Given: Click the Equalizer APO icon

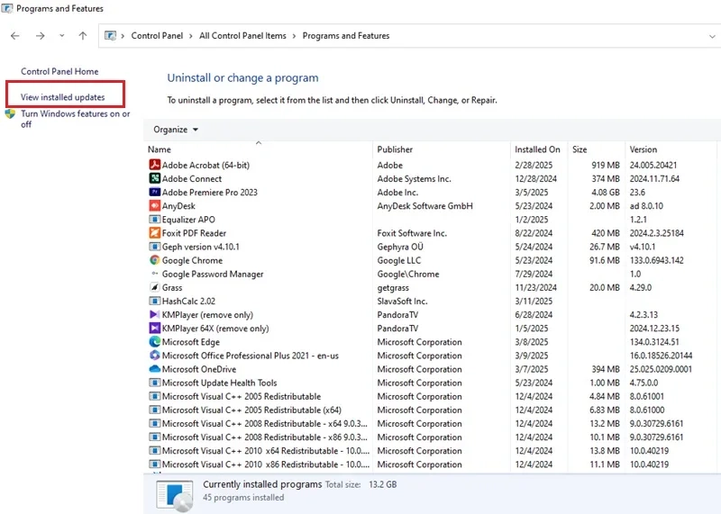Looking at the screenshot, I should click(154, 219).
